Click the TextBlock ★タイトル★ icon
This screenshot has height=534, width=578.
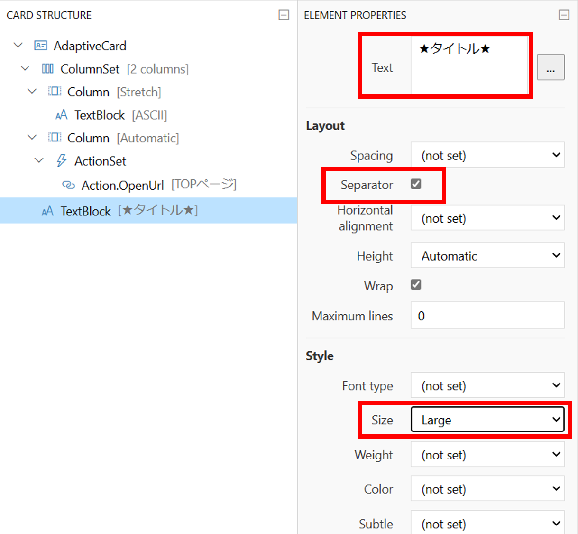(47, 211)
